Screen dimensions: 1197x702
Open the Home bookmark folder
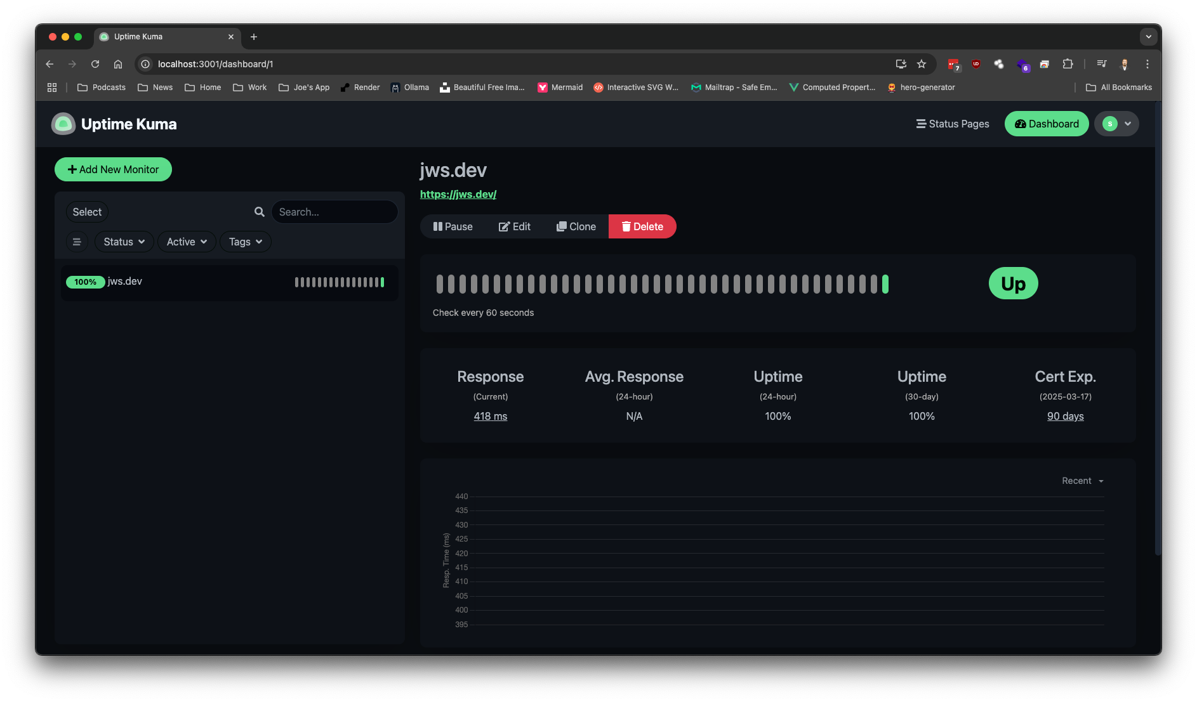click(x=203, y=88)
